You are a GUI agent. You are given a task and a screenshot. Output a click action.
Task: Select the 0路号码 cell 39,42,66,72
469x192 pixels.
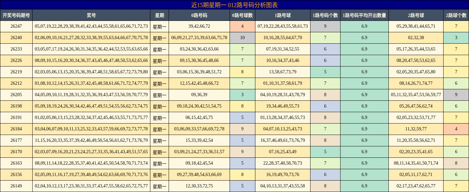(x=199, y=26)
